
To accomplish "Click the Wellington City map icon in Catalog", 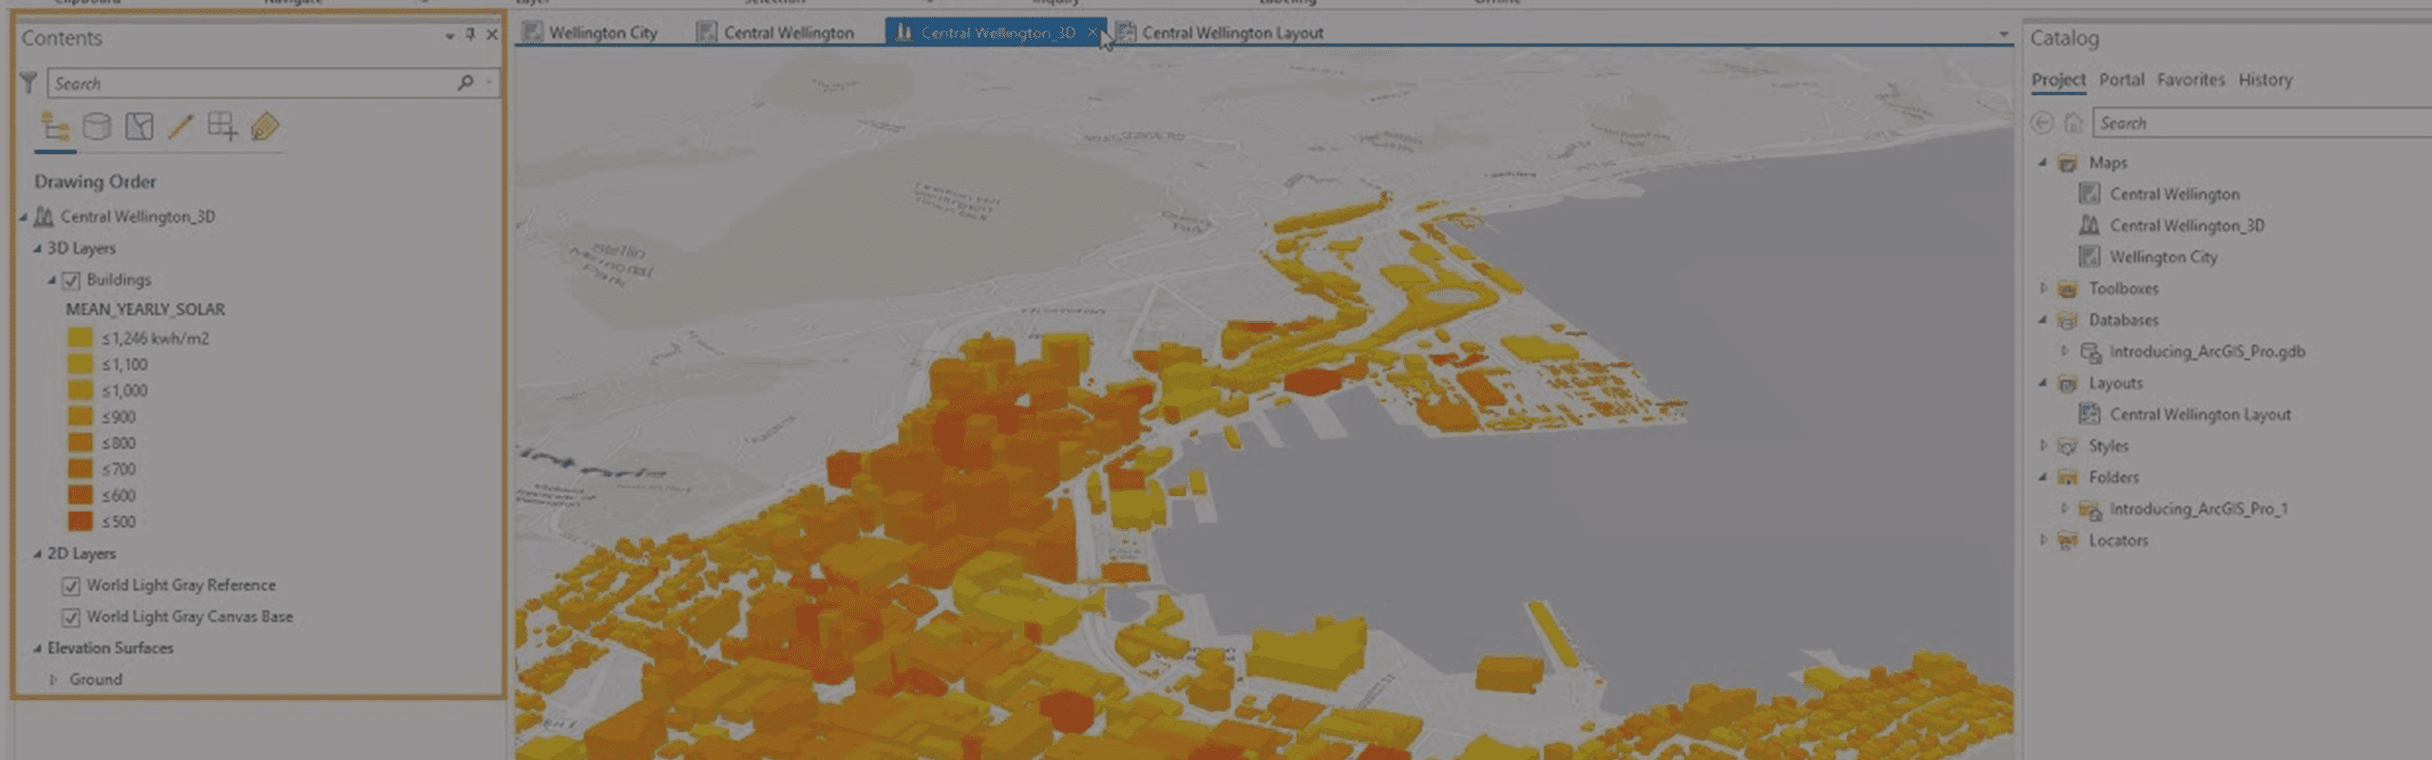I will pos(2089,256).
